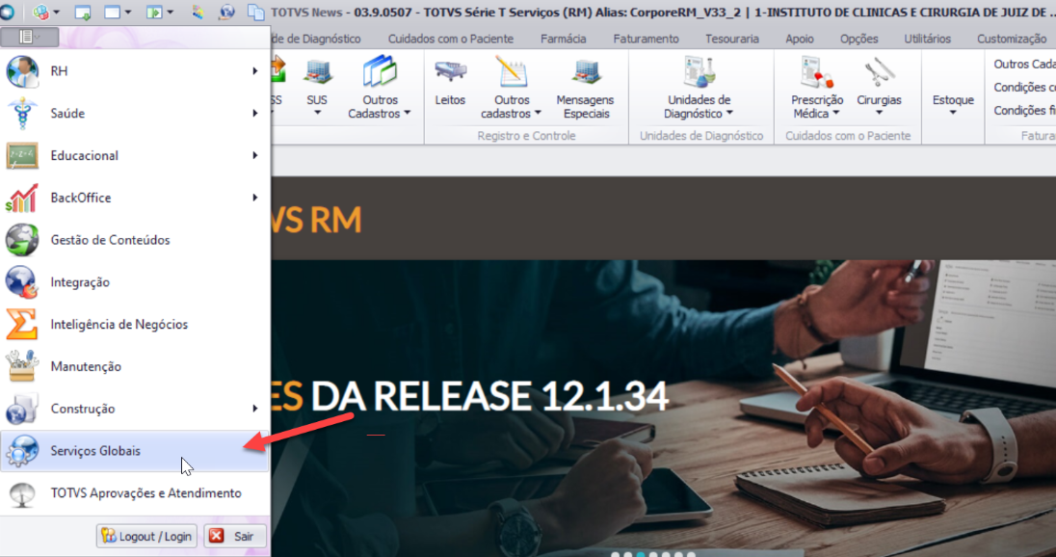Screen dimensions: 1056x557
Task: Open the RH module entry
Action: click(135, 71)
